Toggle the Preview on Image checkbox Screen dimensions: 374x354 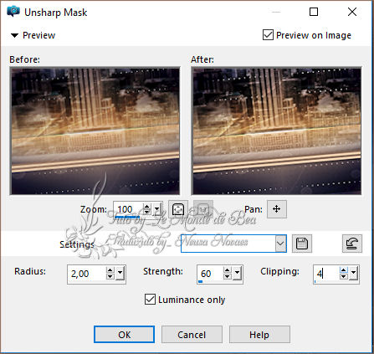268,35
